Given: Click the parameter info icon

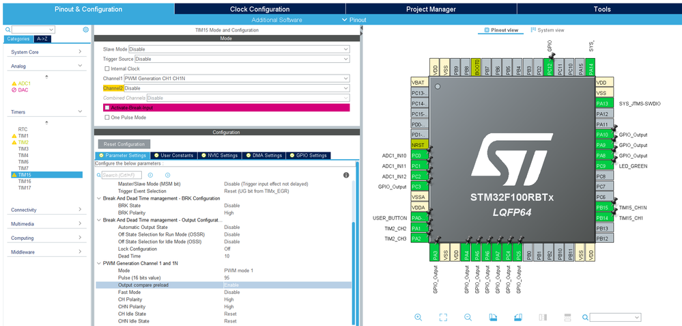Looking at the screenshot, I should click(346, 175).
